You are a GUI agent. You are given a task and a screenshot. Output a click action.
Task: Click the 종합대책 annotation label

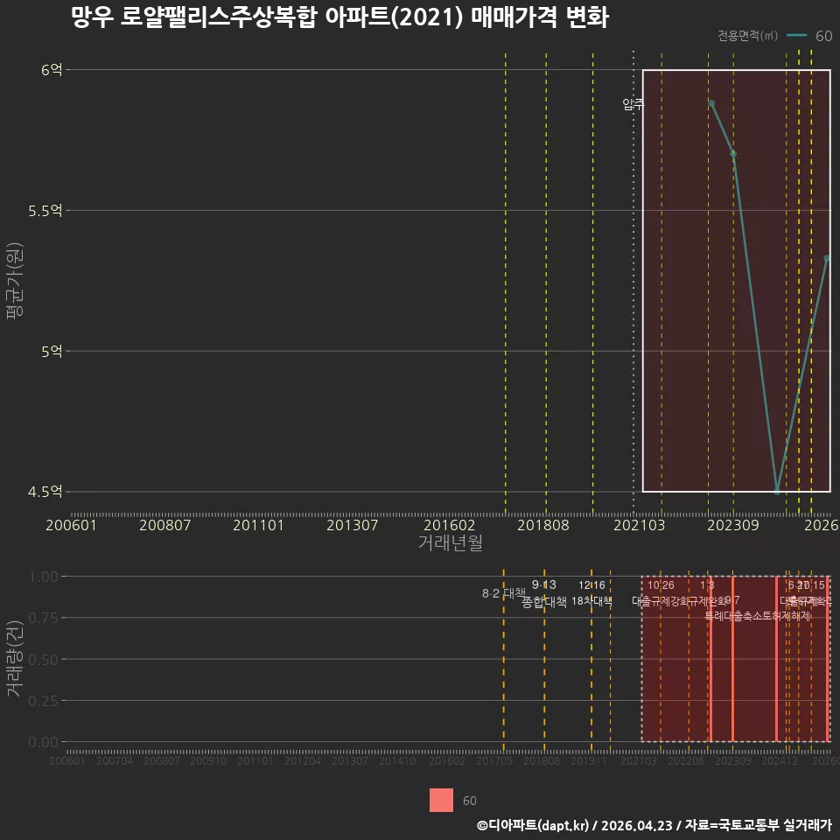click(x=543, y=602)
